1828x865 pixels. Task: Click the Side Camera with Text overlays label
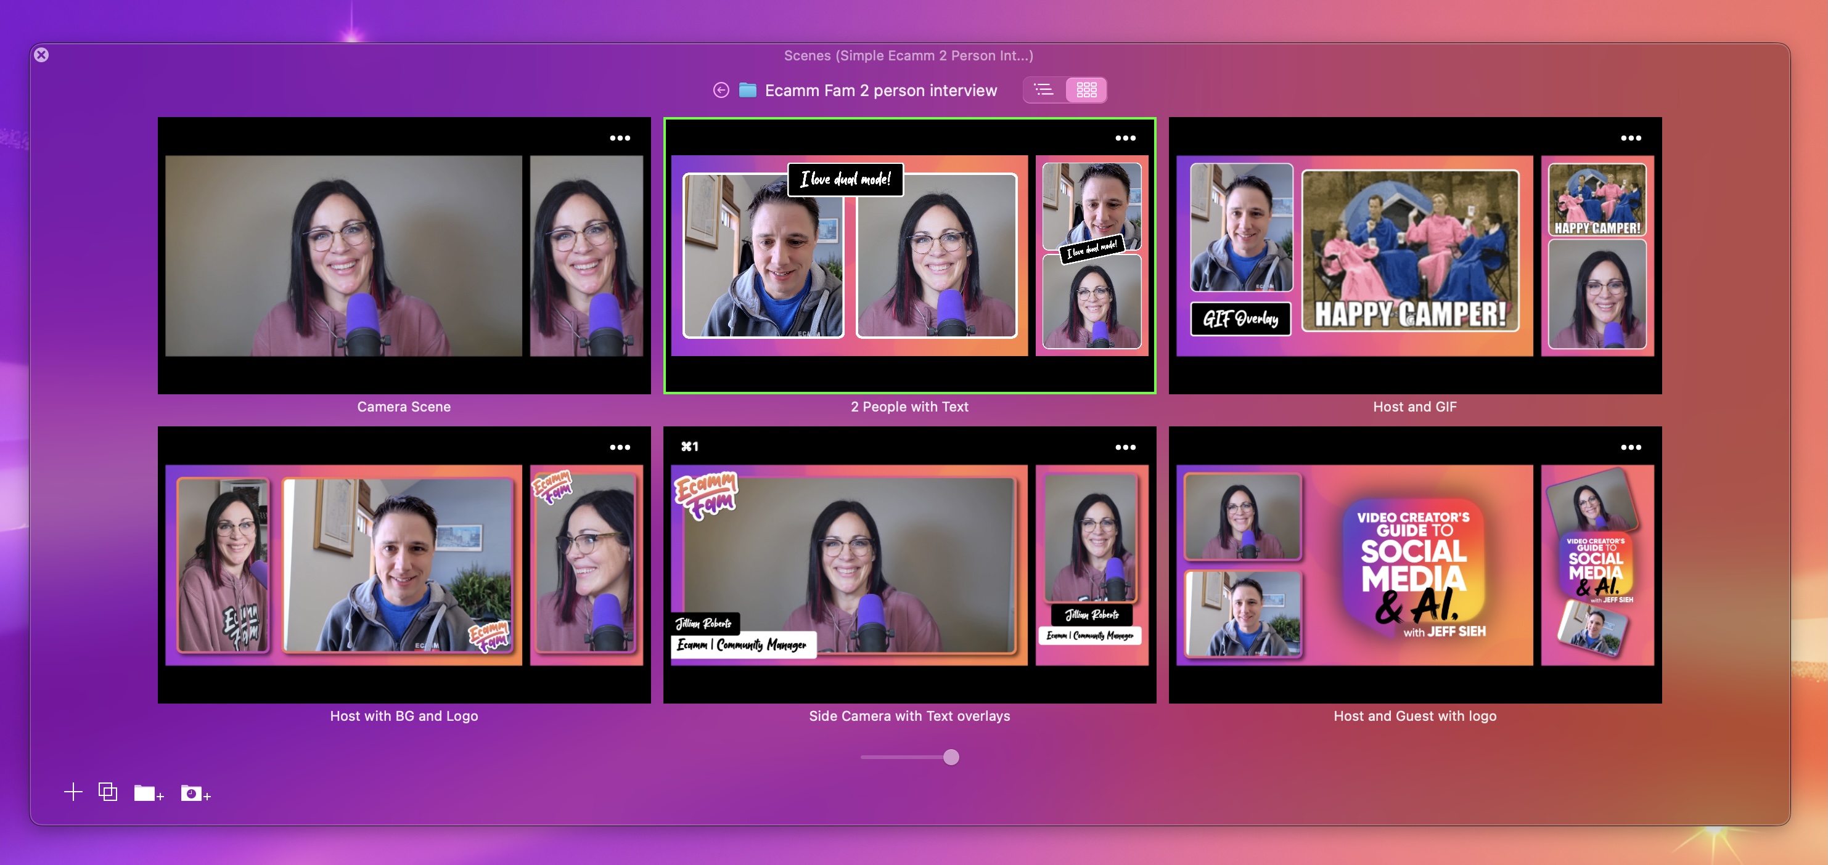click(909, 716)
